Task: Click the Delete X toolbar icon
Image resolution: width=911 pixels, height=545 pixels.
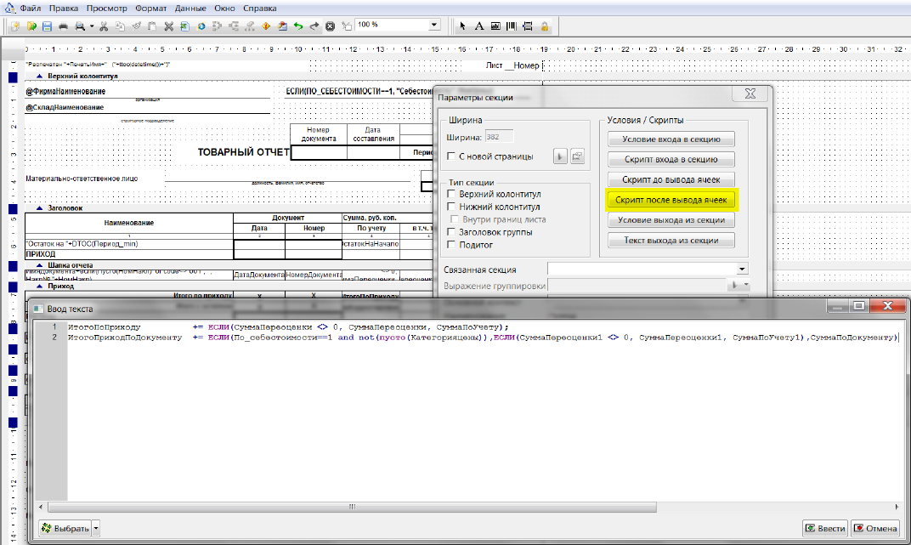Action: click(x=168, y=26)
